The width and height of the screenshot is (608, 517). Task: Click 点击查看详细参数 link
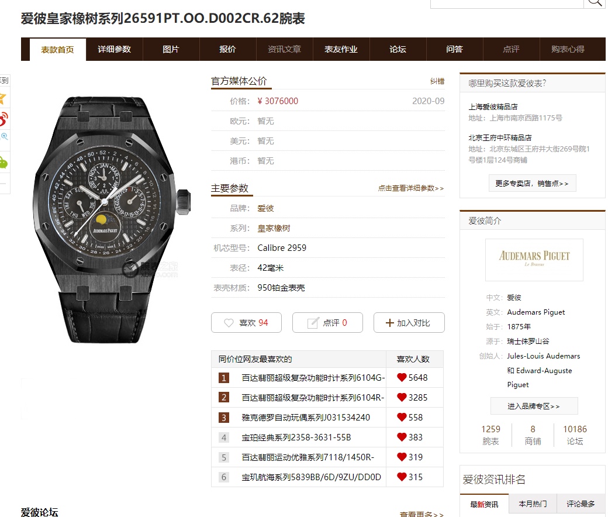point(410,188)
